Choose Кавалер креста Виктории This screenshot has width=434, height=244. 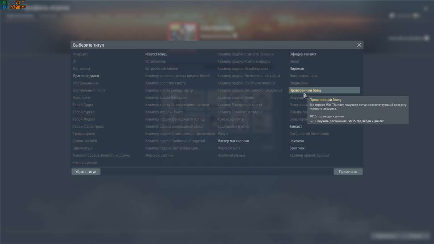[x=166, y=98]
